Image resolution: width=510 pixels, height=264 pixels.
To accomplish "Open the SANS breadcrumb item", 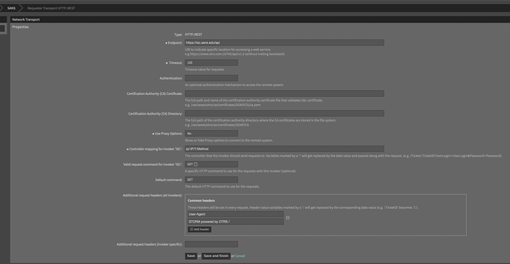I will (11, 8).
